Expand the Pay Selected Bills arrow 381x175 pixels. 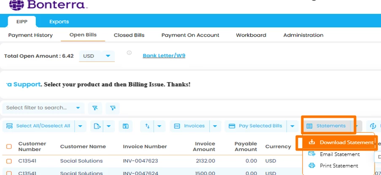[x=292, y=126]
